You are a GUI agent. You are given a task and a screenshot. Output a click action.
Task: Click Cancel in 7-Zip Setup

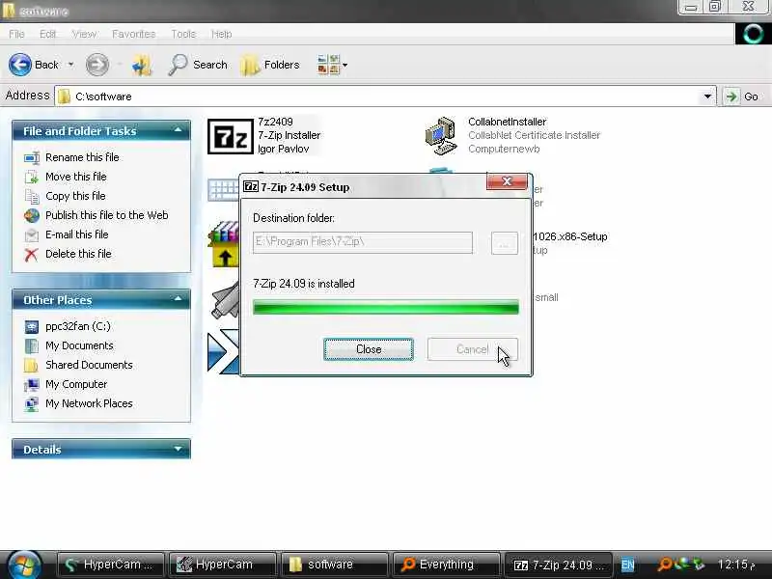pos(472,349)
